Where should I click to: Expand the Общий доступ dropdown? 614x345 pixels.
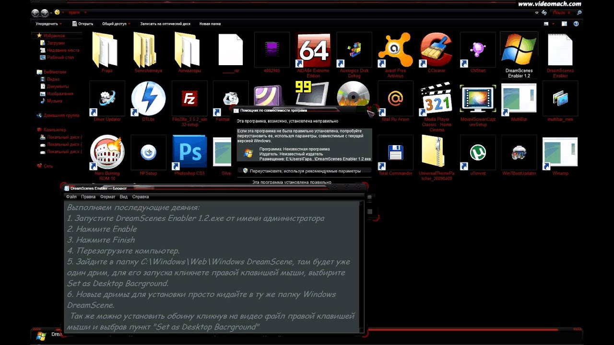coord(116,23)
